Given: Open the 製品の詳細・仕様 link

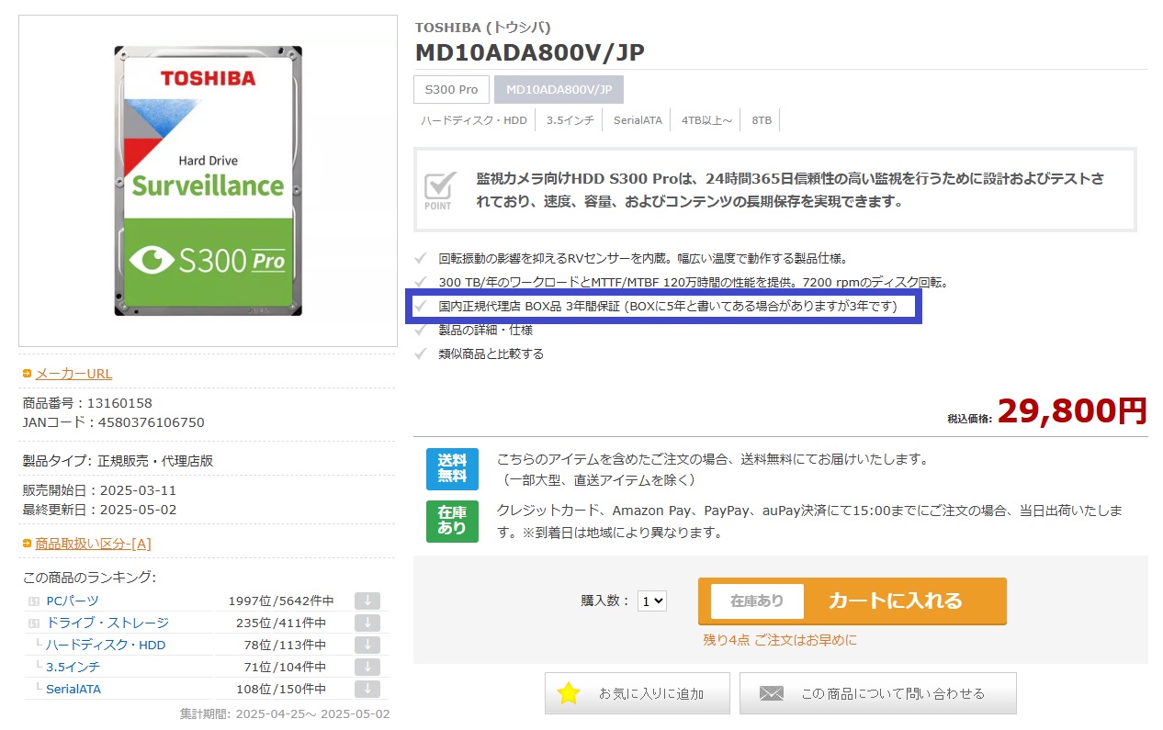Looking at the screenshot, I should tap(485, 330).
